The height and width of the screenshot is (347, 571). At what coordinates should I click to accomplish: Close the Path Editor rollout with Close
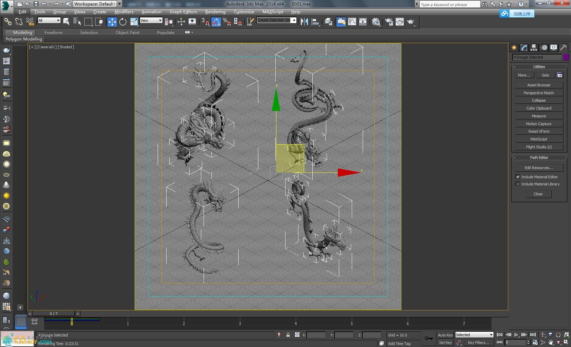point(538,194)
